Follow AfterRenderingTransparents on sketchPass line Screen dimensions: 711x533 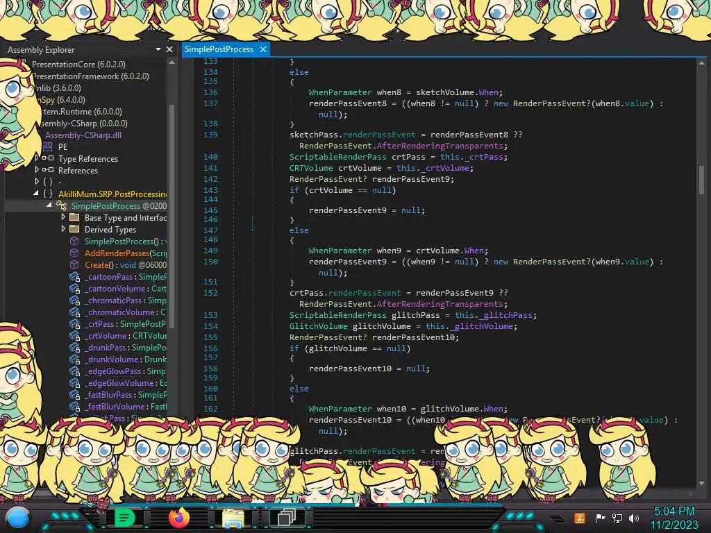click(440, 146)
